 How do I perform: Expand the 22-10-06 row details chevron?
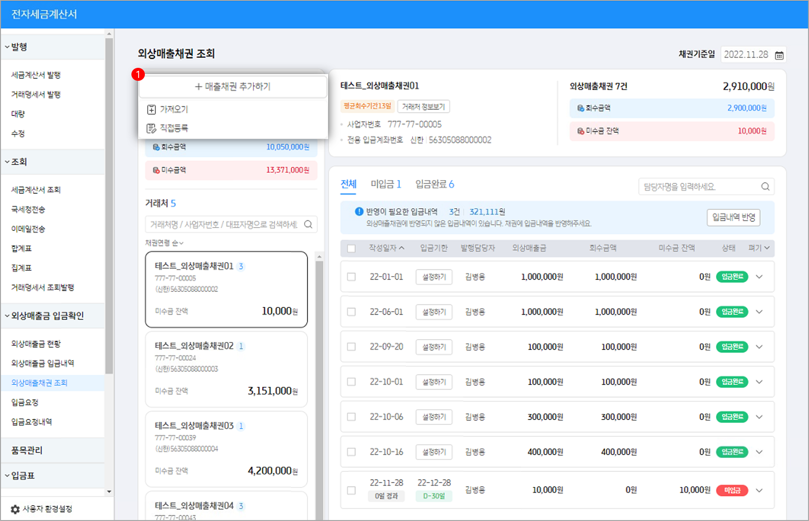coord(759,417)
